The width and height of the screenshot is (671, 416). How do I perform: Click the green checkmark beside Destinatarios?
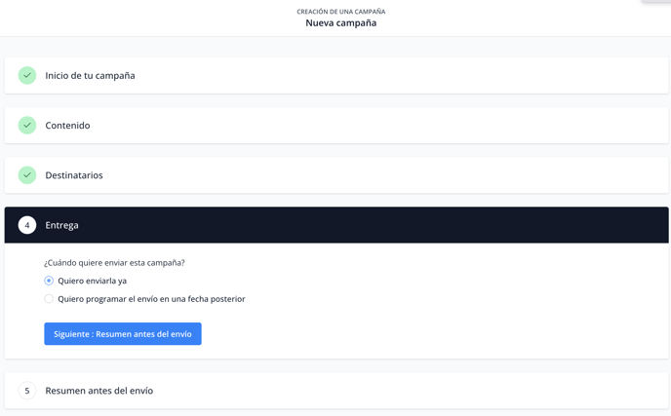[27, 175]
